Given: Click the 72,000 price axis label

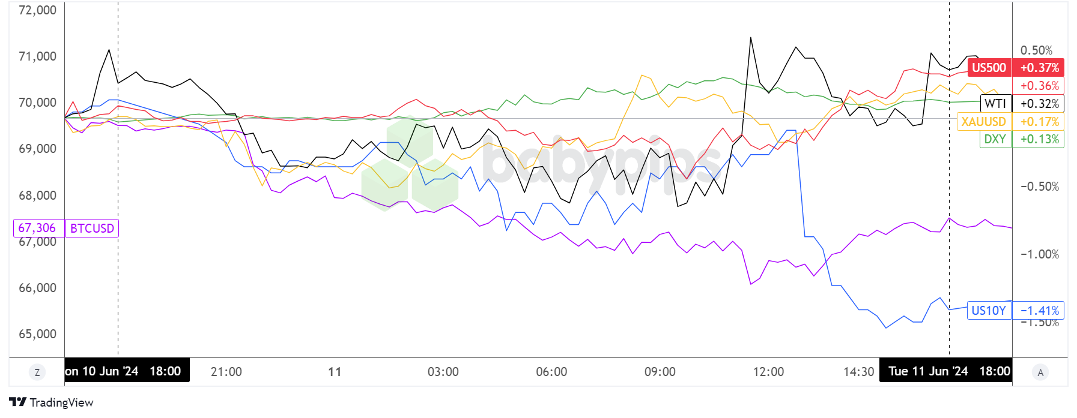Looking at the screenshot, I should [37, 10].
